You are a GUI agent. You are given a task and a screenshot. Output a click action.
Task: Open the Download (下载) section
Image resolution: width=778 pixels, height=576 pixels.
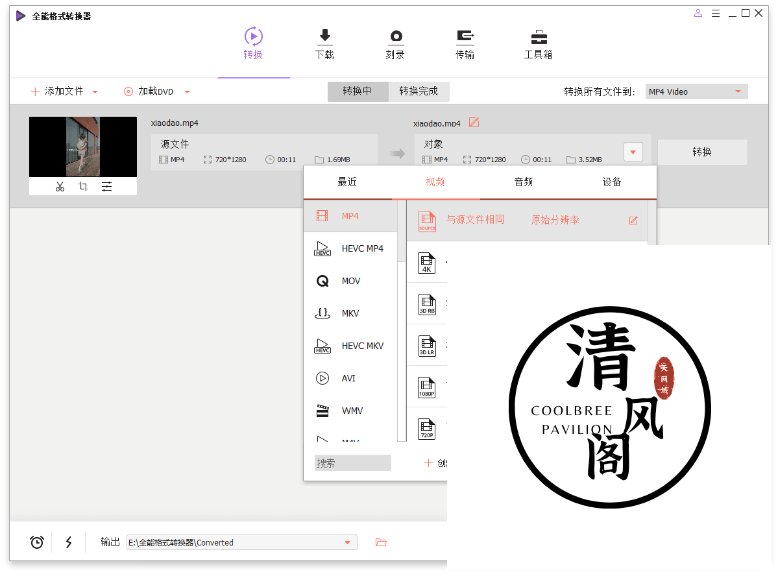coord(324,43)
